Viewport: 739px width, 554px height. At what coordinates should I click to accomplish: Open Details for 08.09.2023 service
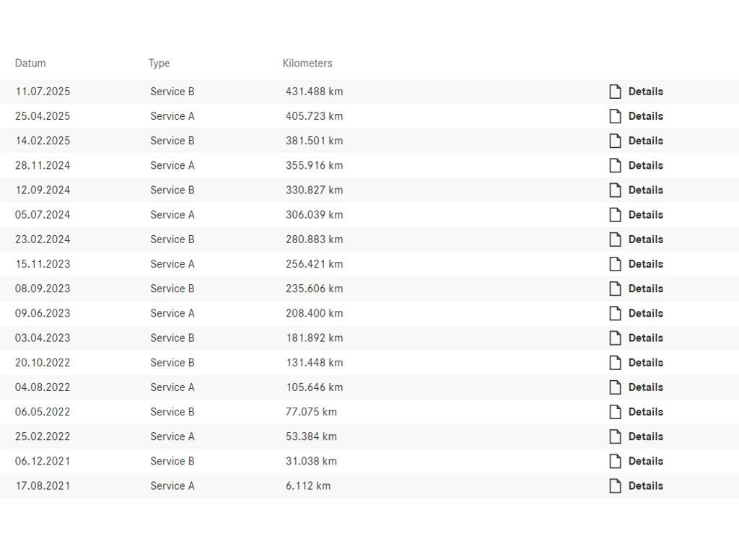pyautogui.click(x=645, y=289)
